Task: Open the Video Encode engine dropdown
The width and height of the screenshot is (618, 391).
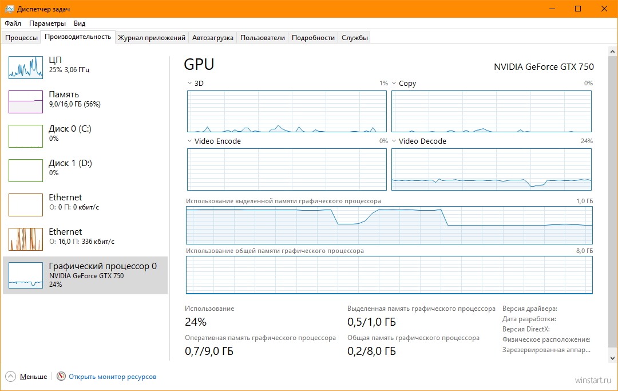Action: pos(189,141)
